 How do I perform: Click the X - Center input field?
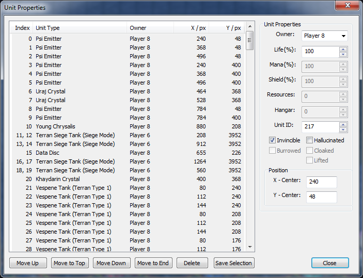321,182
